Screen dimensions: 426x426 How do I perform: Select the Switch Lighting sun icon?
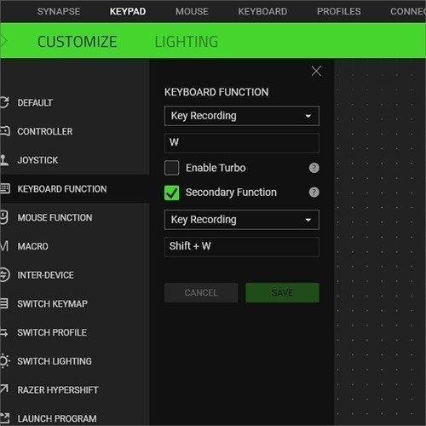tap(4, 361)
